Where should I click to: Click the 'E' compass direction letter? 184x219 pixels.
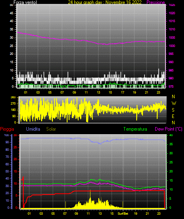click(x=173, y=116)
